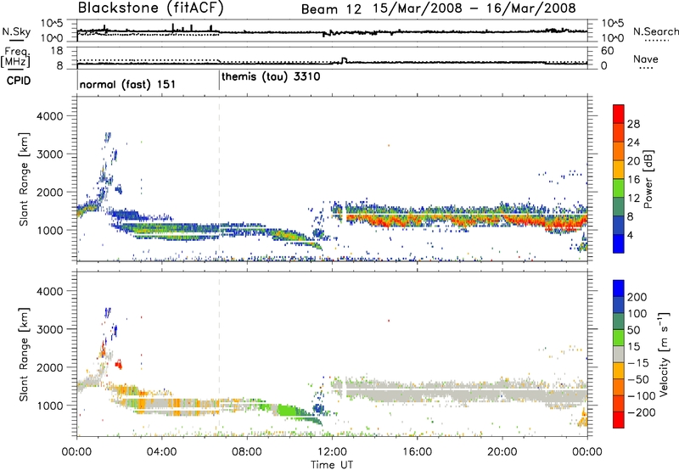Viewport: 679px width, 470px height.
Task: Click the '60' Nave axis tick
Action: click(x=608, y=51)
